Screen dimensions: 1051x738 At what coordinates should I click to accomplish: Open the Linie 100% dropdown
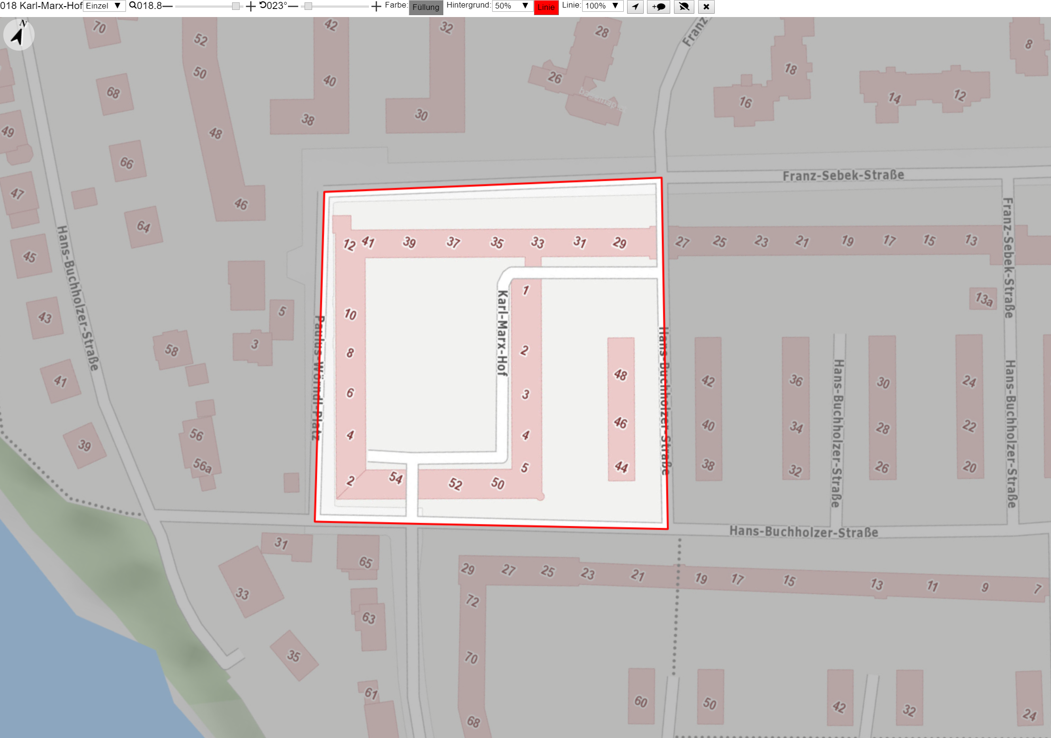(x=602, y=6)
